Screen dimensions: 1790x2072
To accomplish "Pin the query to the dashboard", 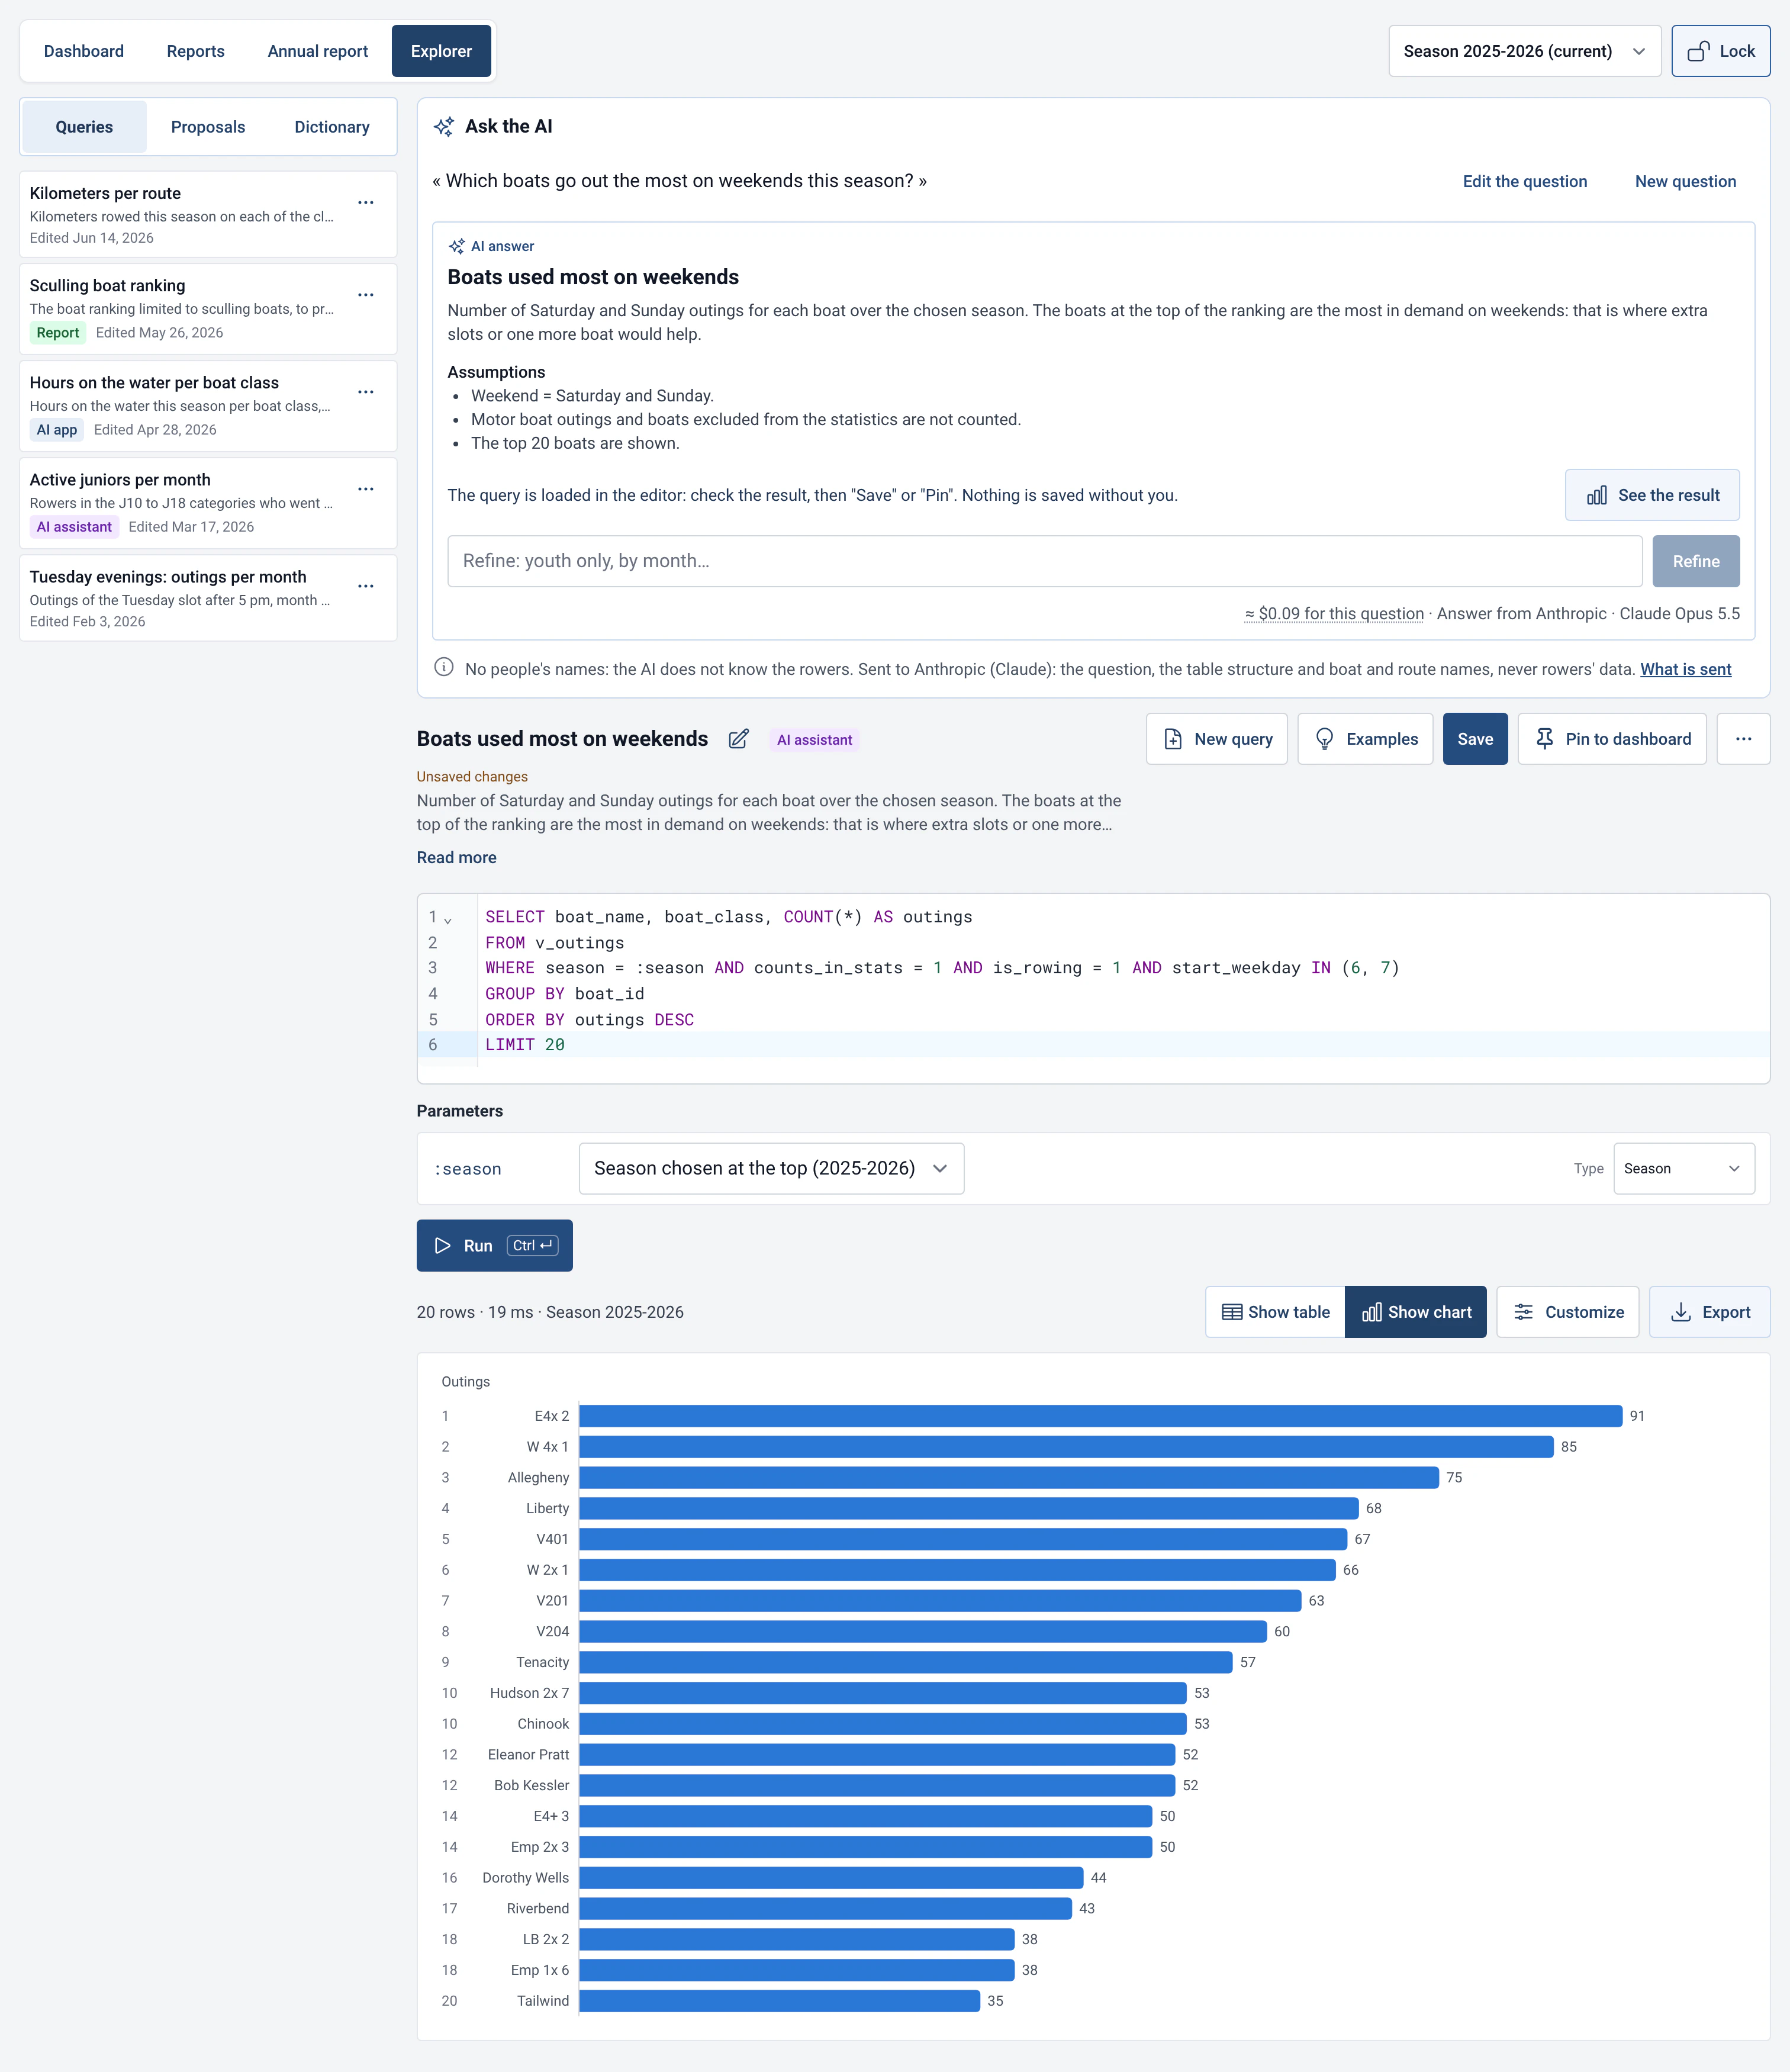I will coord(1612,739).
